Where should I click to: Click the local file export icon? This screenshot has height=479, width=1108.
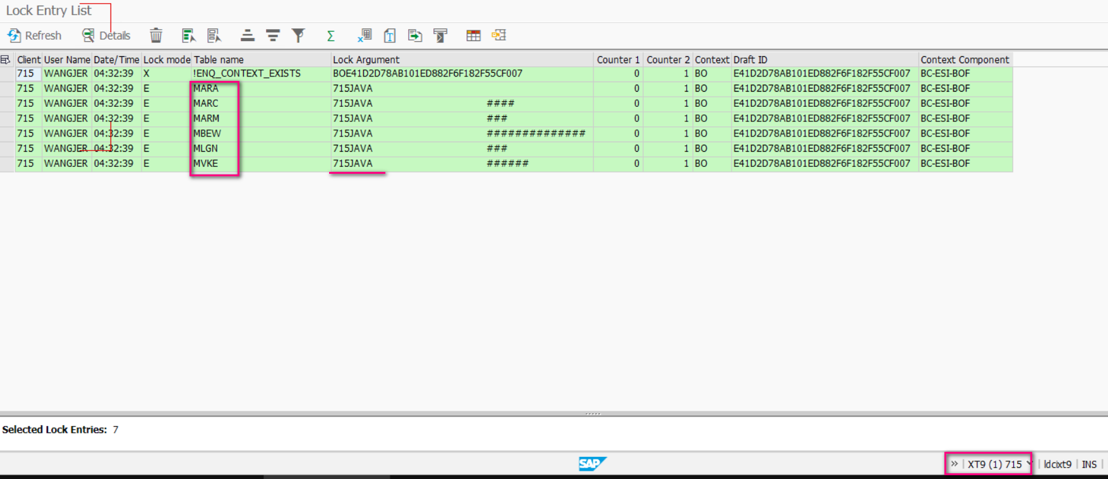coord(415,35)
